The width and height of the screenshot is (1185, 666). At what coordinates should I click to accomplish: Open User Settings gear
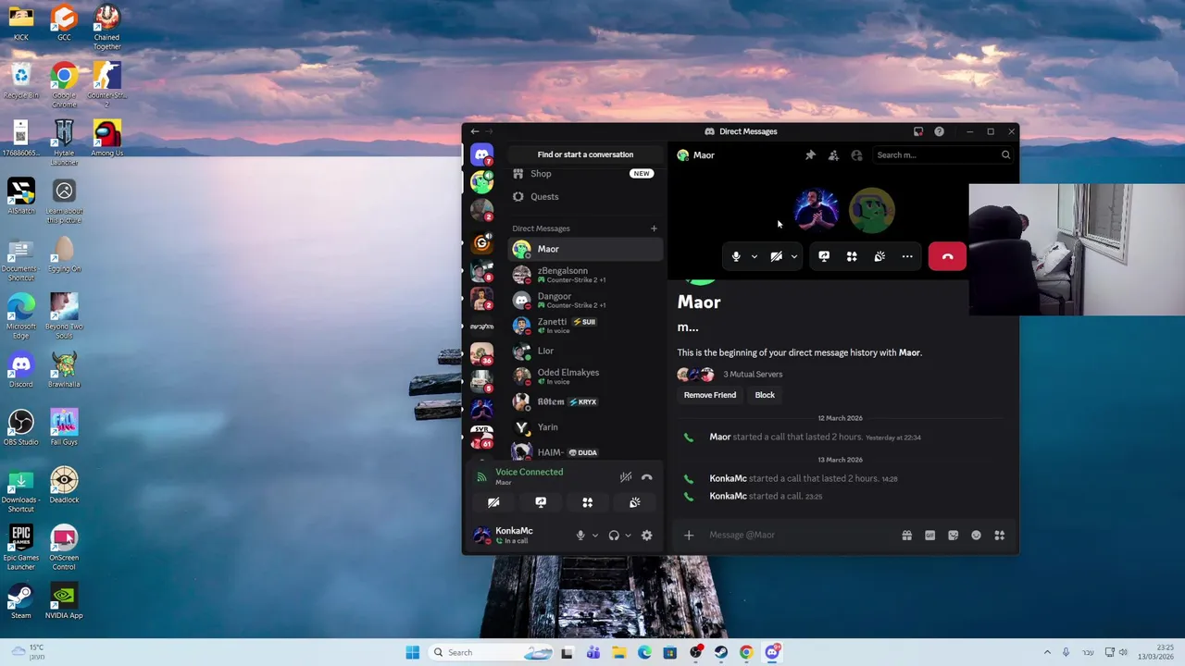click(x=646, y=535)
